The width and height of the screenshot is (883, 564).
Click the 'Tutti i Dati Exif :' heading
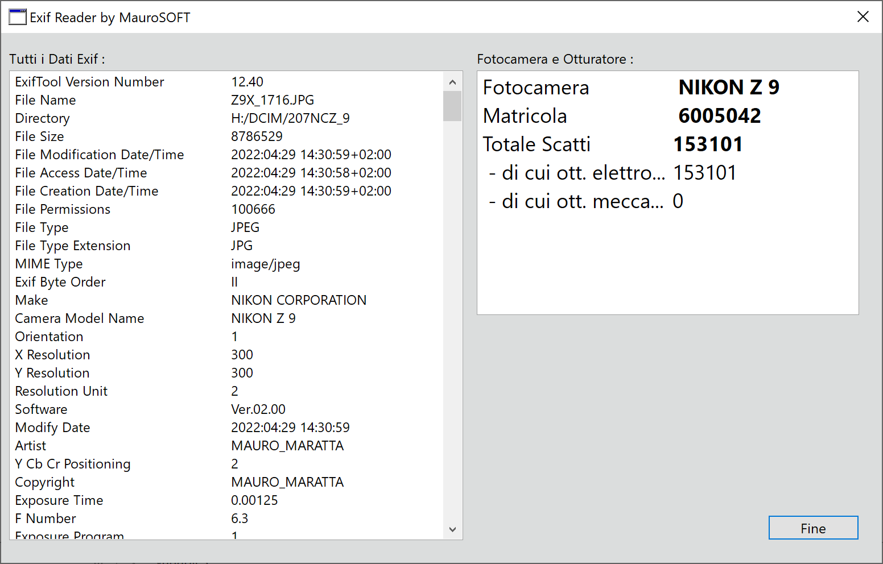point(57,59)
